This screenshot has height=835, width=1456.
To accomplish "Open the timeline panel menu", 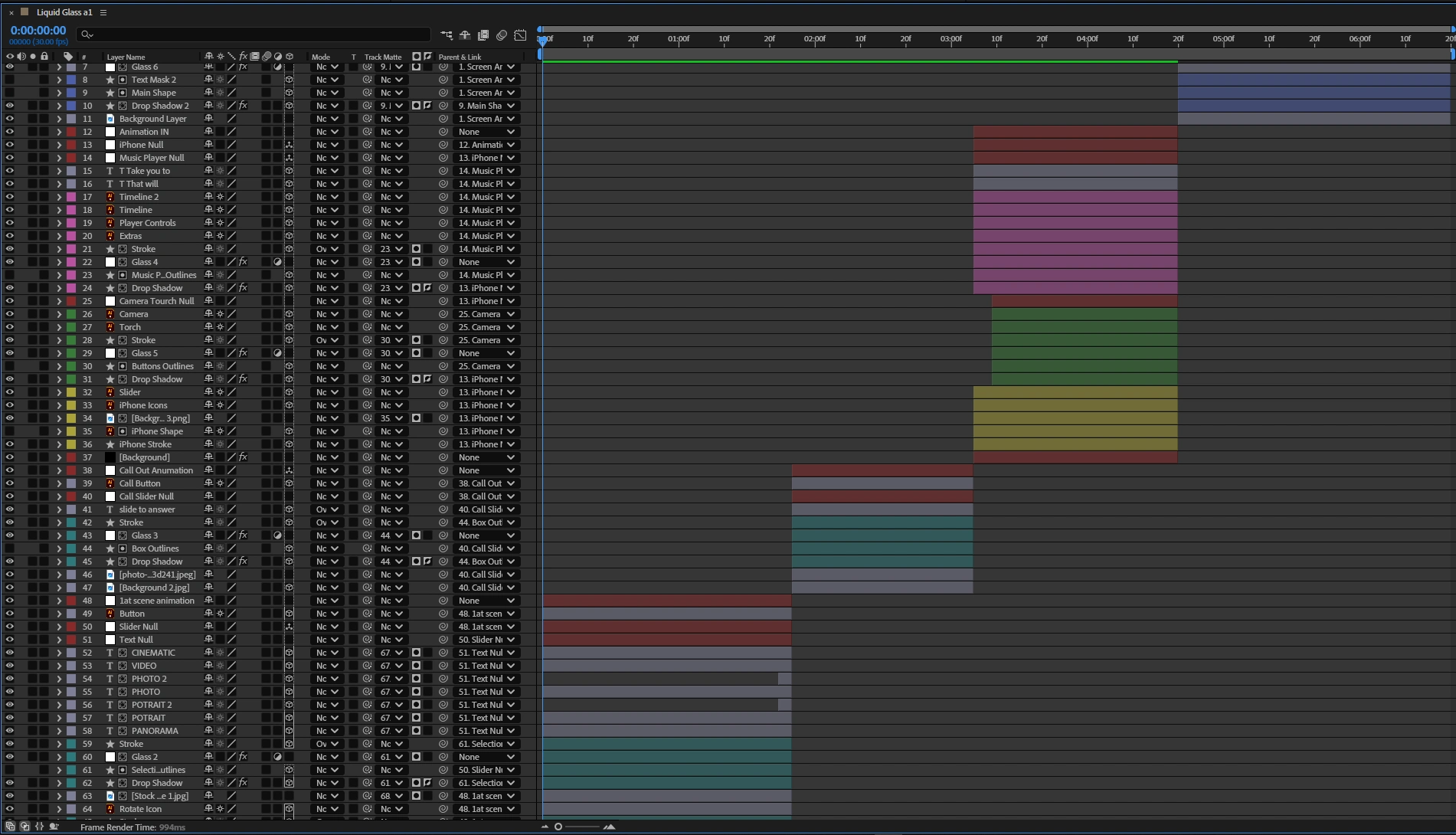I will 102,12.
